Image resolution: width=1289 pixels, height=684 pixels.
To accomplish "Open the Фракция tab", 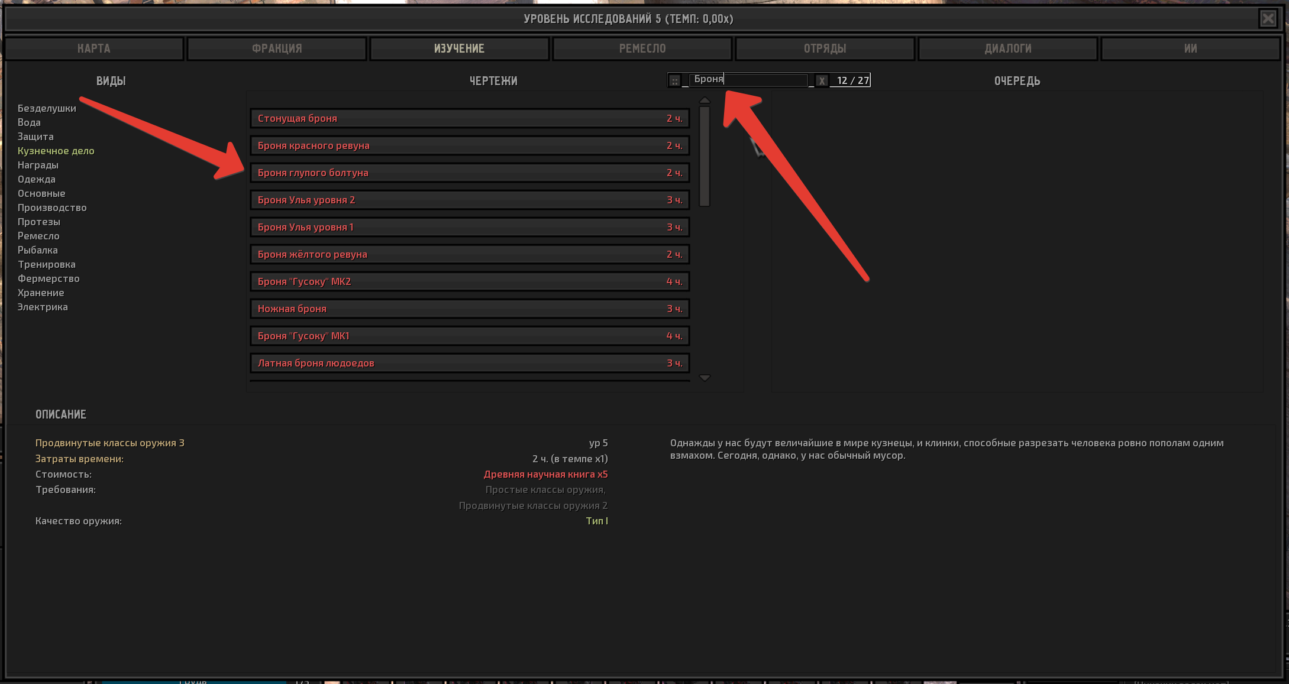I will tap(277, 48).
